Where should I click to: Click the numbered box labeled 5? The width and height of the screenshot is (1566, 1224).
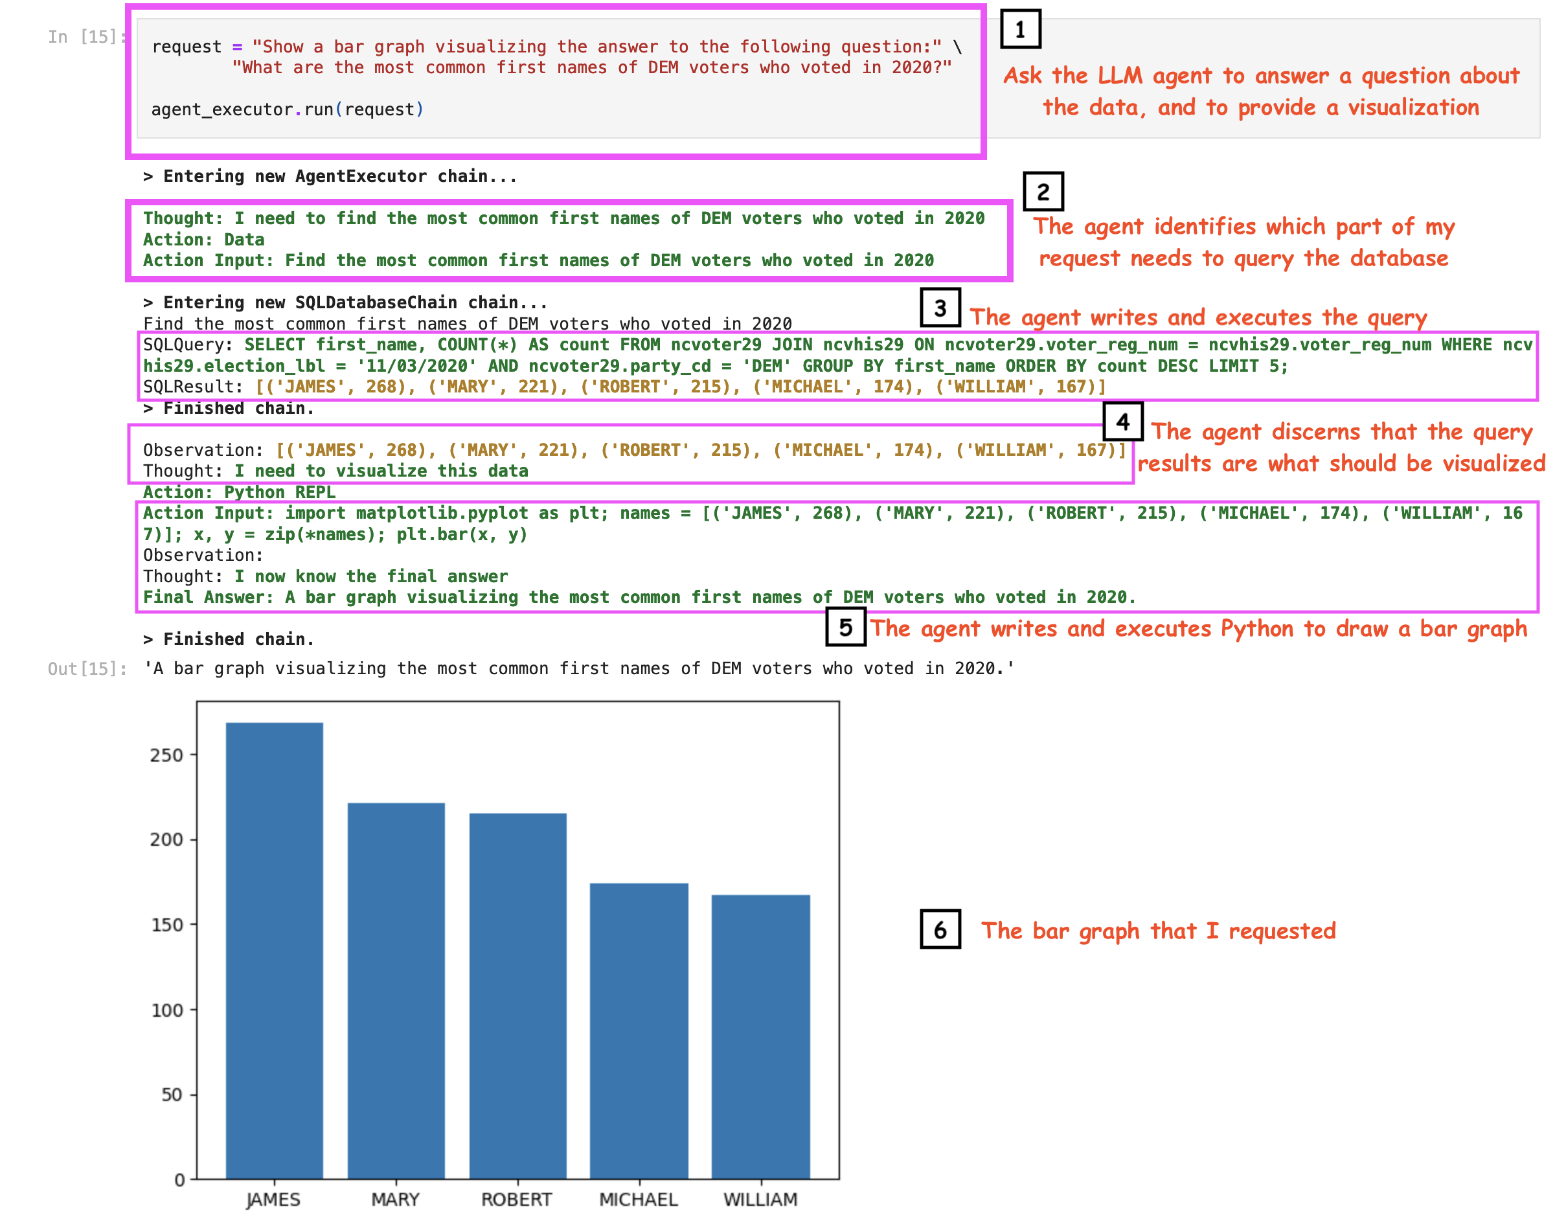click(845, 628)
